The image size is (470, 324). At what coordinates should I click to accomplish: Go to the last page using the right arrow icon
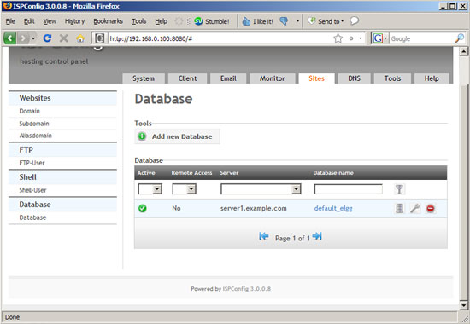point(317,236)
